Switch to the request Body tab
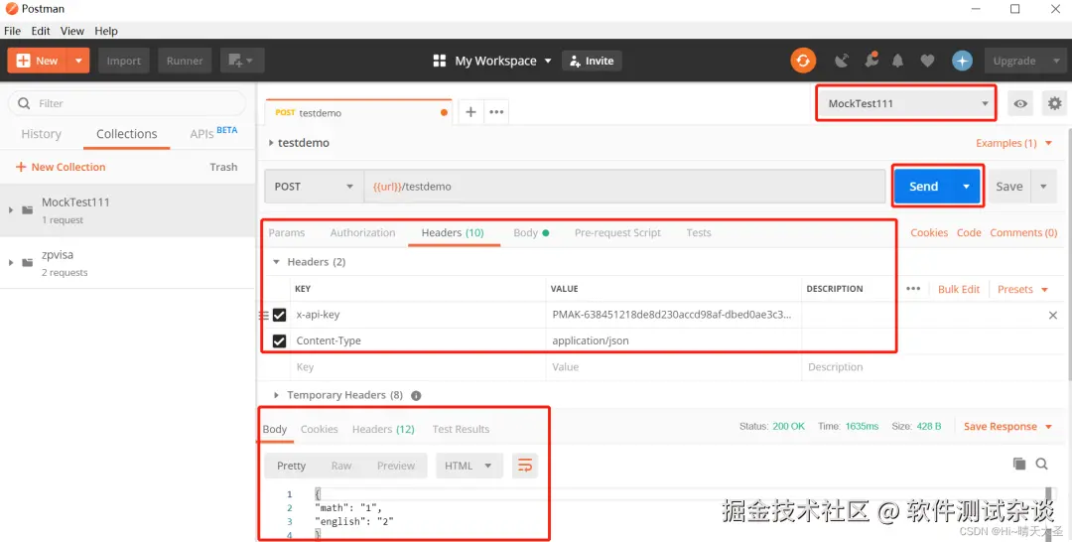The width and height of the screenshot is (1072, 542). [x=531, y=233]
